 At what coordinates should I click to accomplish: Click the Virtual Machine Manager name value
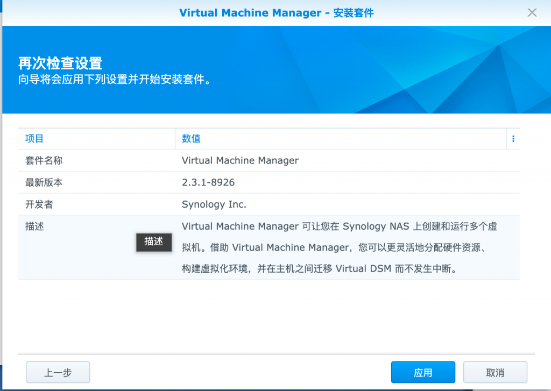[x=240, y=161]
